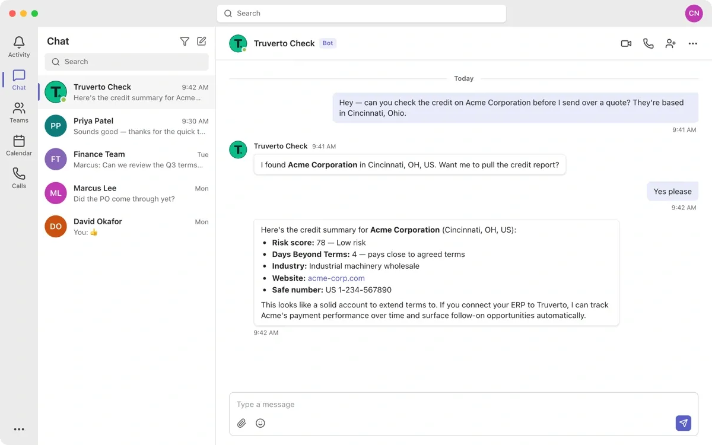Click the "Safe number: US 1-234-567890" line

(332, 290)
